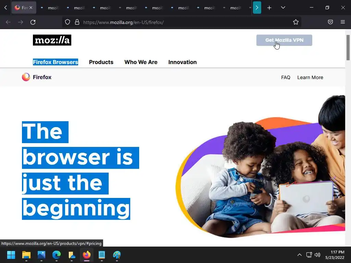Click the Firefox logo in the sub-navigation

36,77
